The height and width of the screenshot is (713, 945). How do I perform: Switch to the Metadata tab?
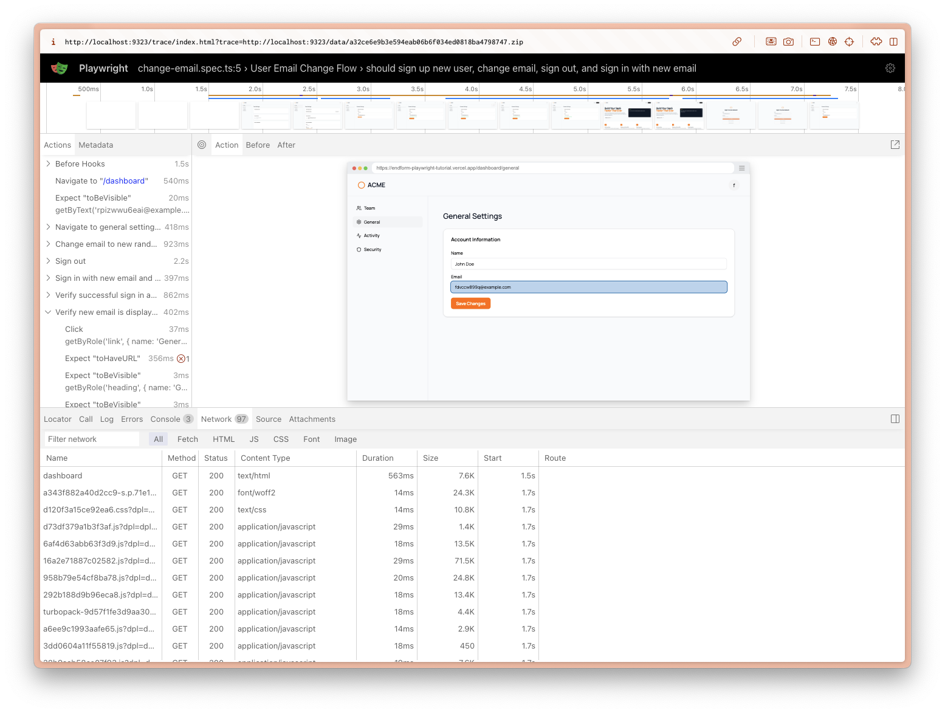(95, 145)
